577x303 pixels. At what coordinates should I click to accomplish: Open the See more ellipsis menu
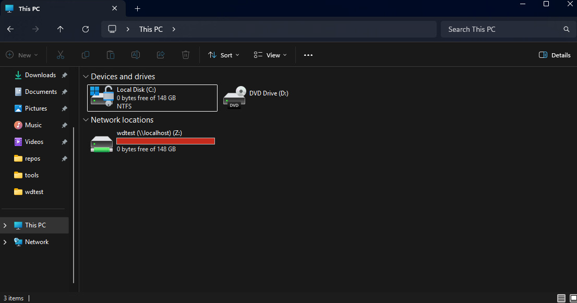click(x=308, y=55)
